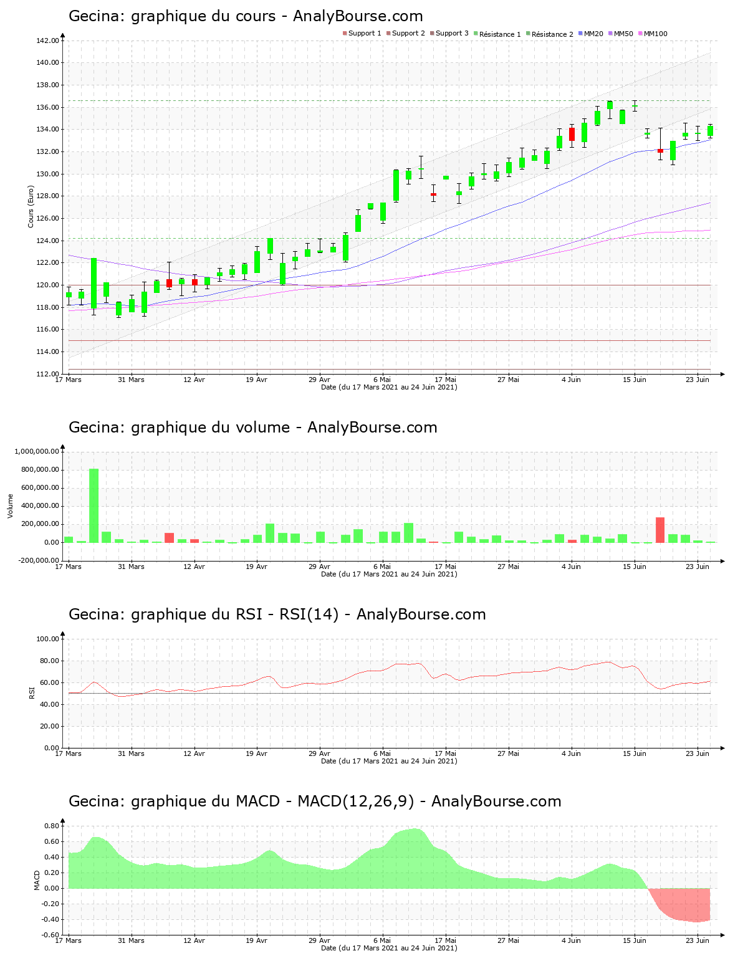Viewport: 748px width, 966px height.
Task: Click the 'Cours (Euro)' axis label
Action: click(31, 206)
